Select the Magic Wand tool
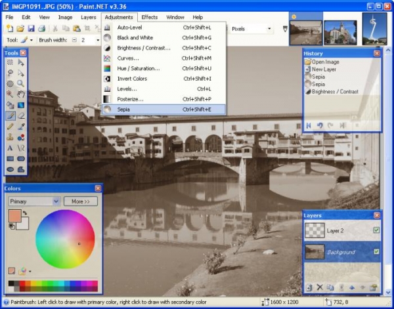Screen dimensions: 394x309 pyautogui.click(x=10, y=94)
